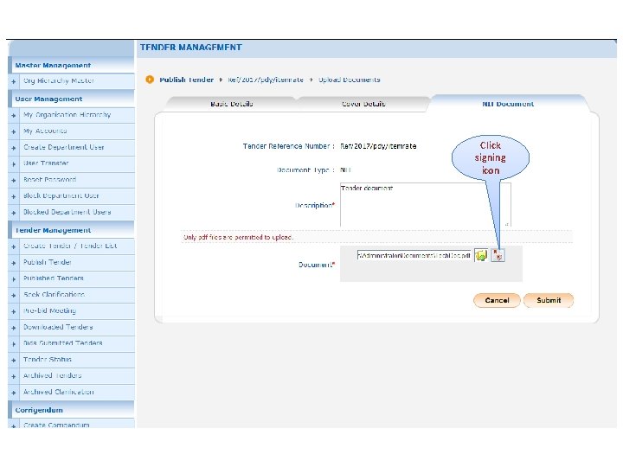Select the NIT Document tab
Image resolution: width=623 pixels, height=467 pixels.
click(508, 104)
